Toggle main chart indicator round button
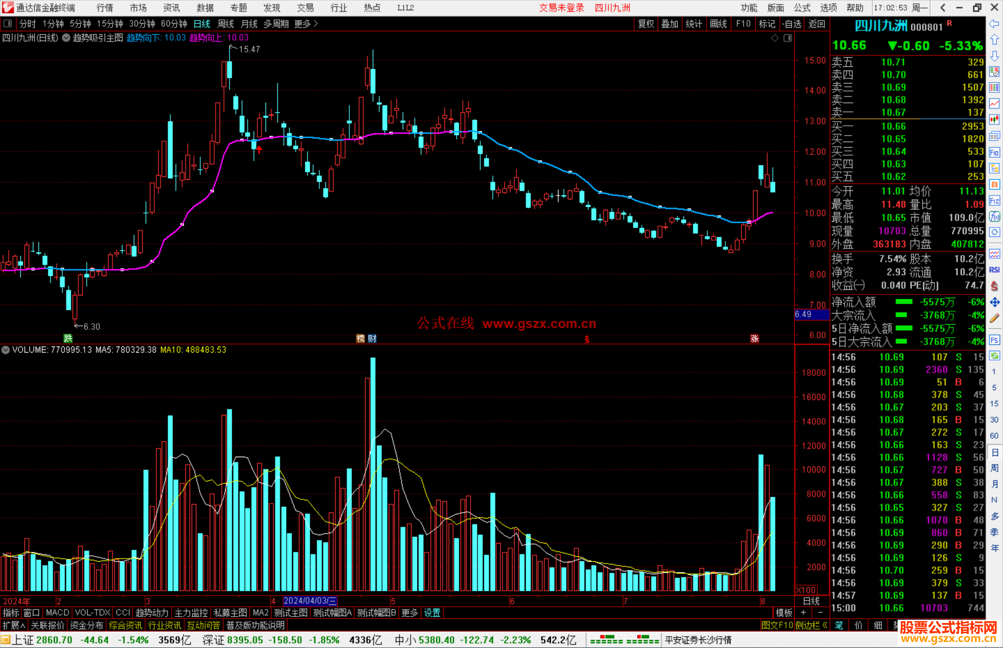Image resolution: width=1003 pixels, height=648 pixels. coord(66,38)
